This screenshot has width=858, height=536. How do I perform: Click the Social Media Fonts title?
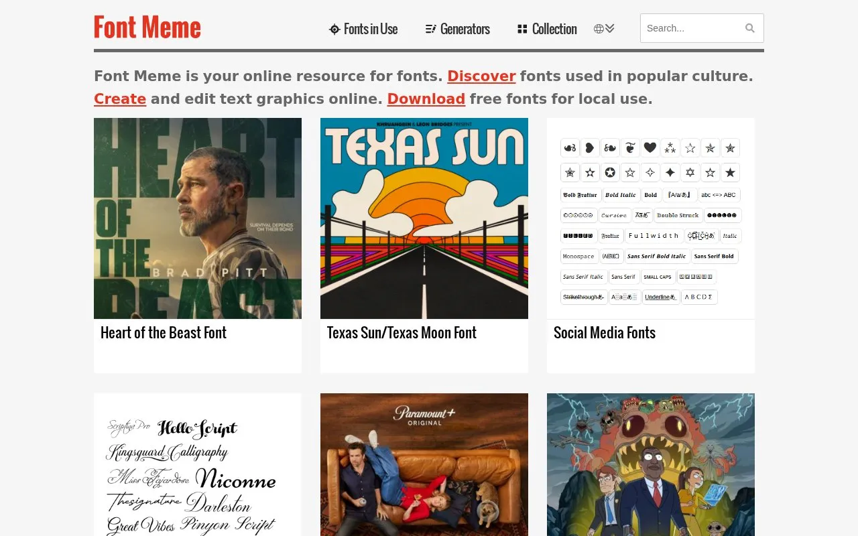click(605, 333)
